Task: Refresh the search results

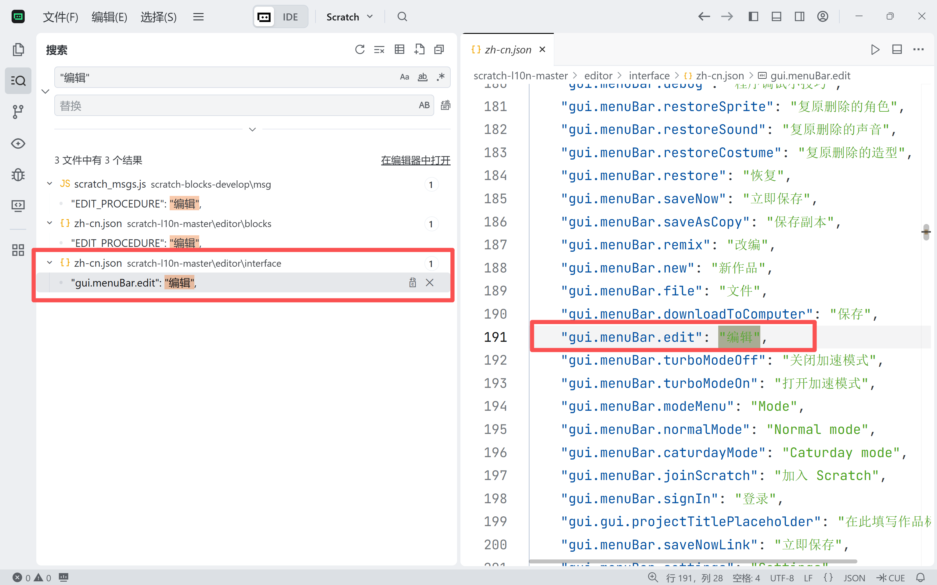Action: coord(360,49)
